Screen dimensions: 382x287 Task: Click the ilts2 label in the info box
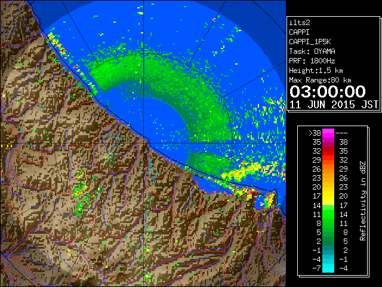coord(300,23)
